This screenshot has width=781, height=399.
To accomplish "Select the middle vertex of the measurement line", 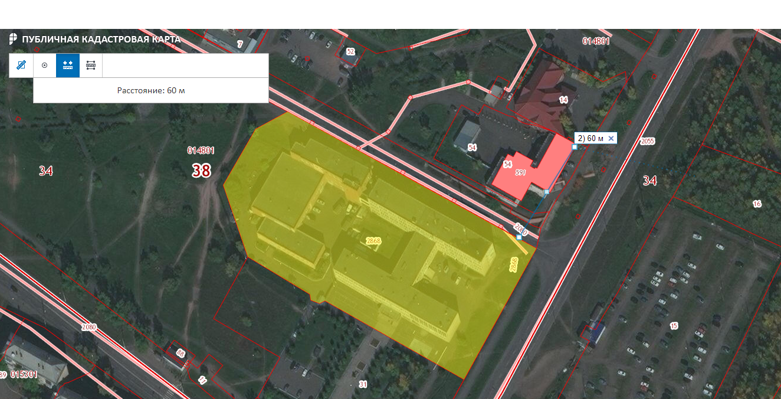I will [x=547, y=192].
